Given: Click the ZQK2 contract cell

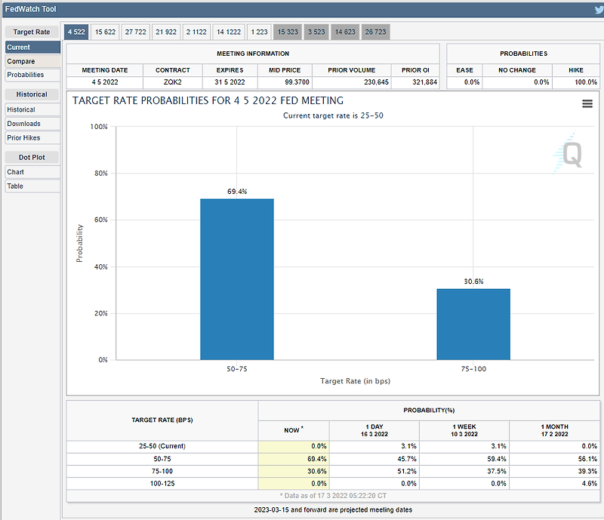Looking at the screenshot, I should [x=173, y=82].
